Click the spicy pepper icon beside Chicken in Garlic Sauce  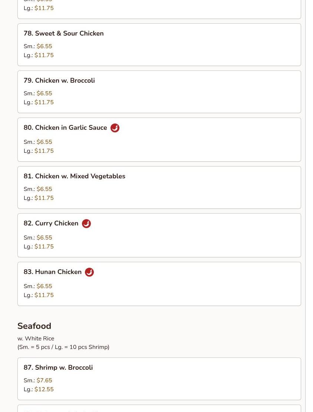point(115,128)
